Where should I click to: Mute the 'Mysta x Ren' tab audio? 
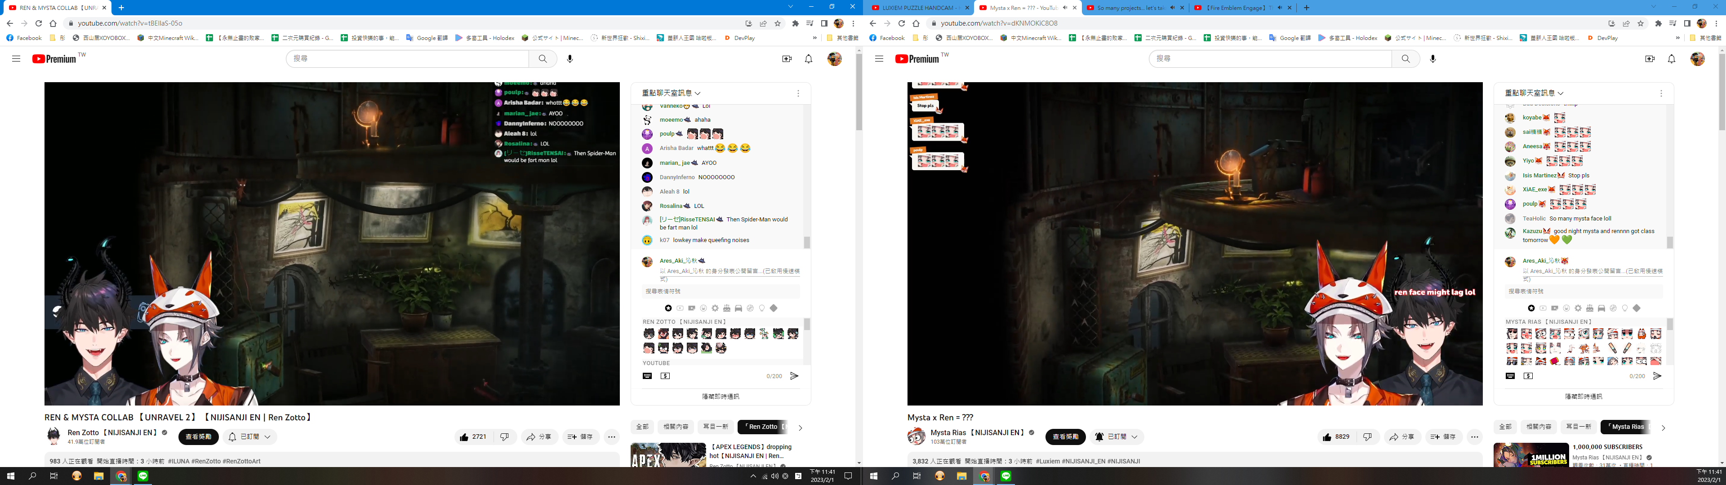pos(1065,8)
